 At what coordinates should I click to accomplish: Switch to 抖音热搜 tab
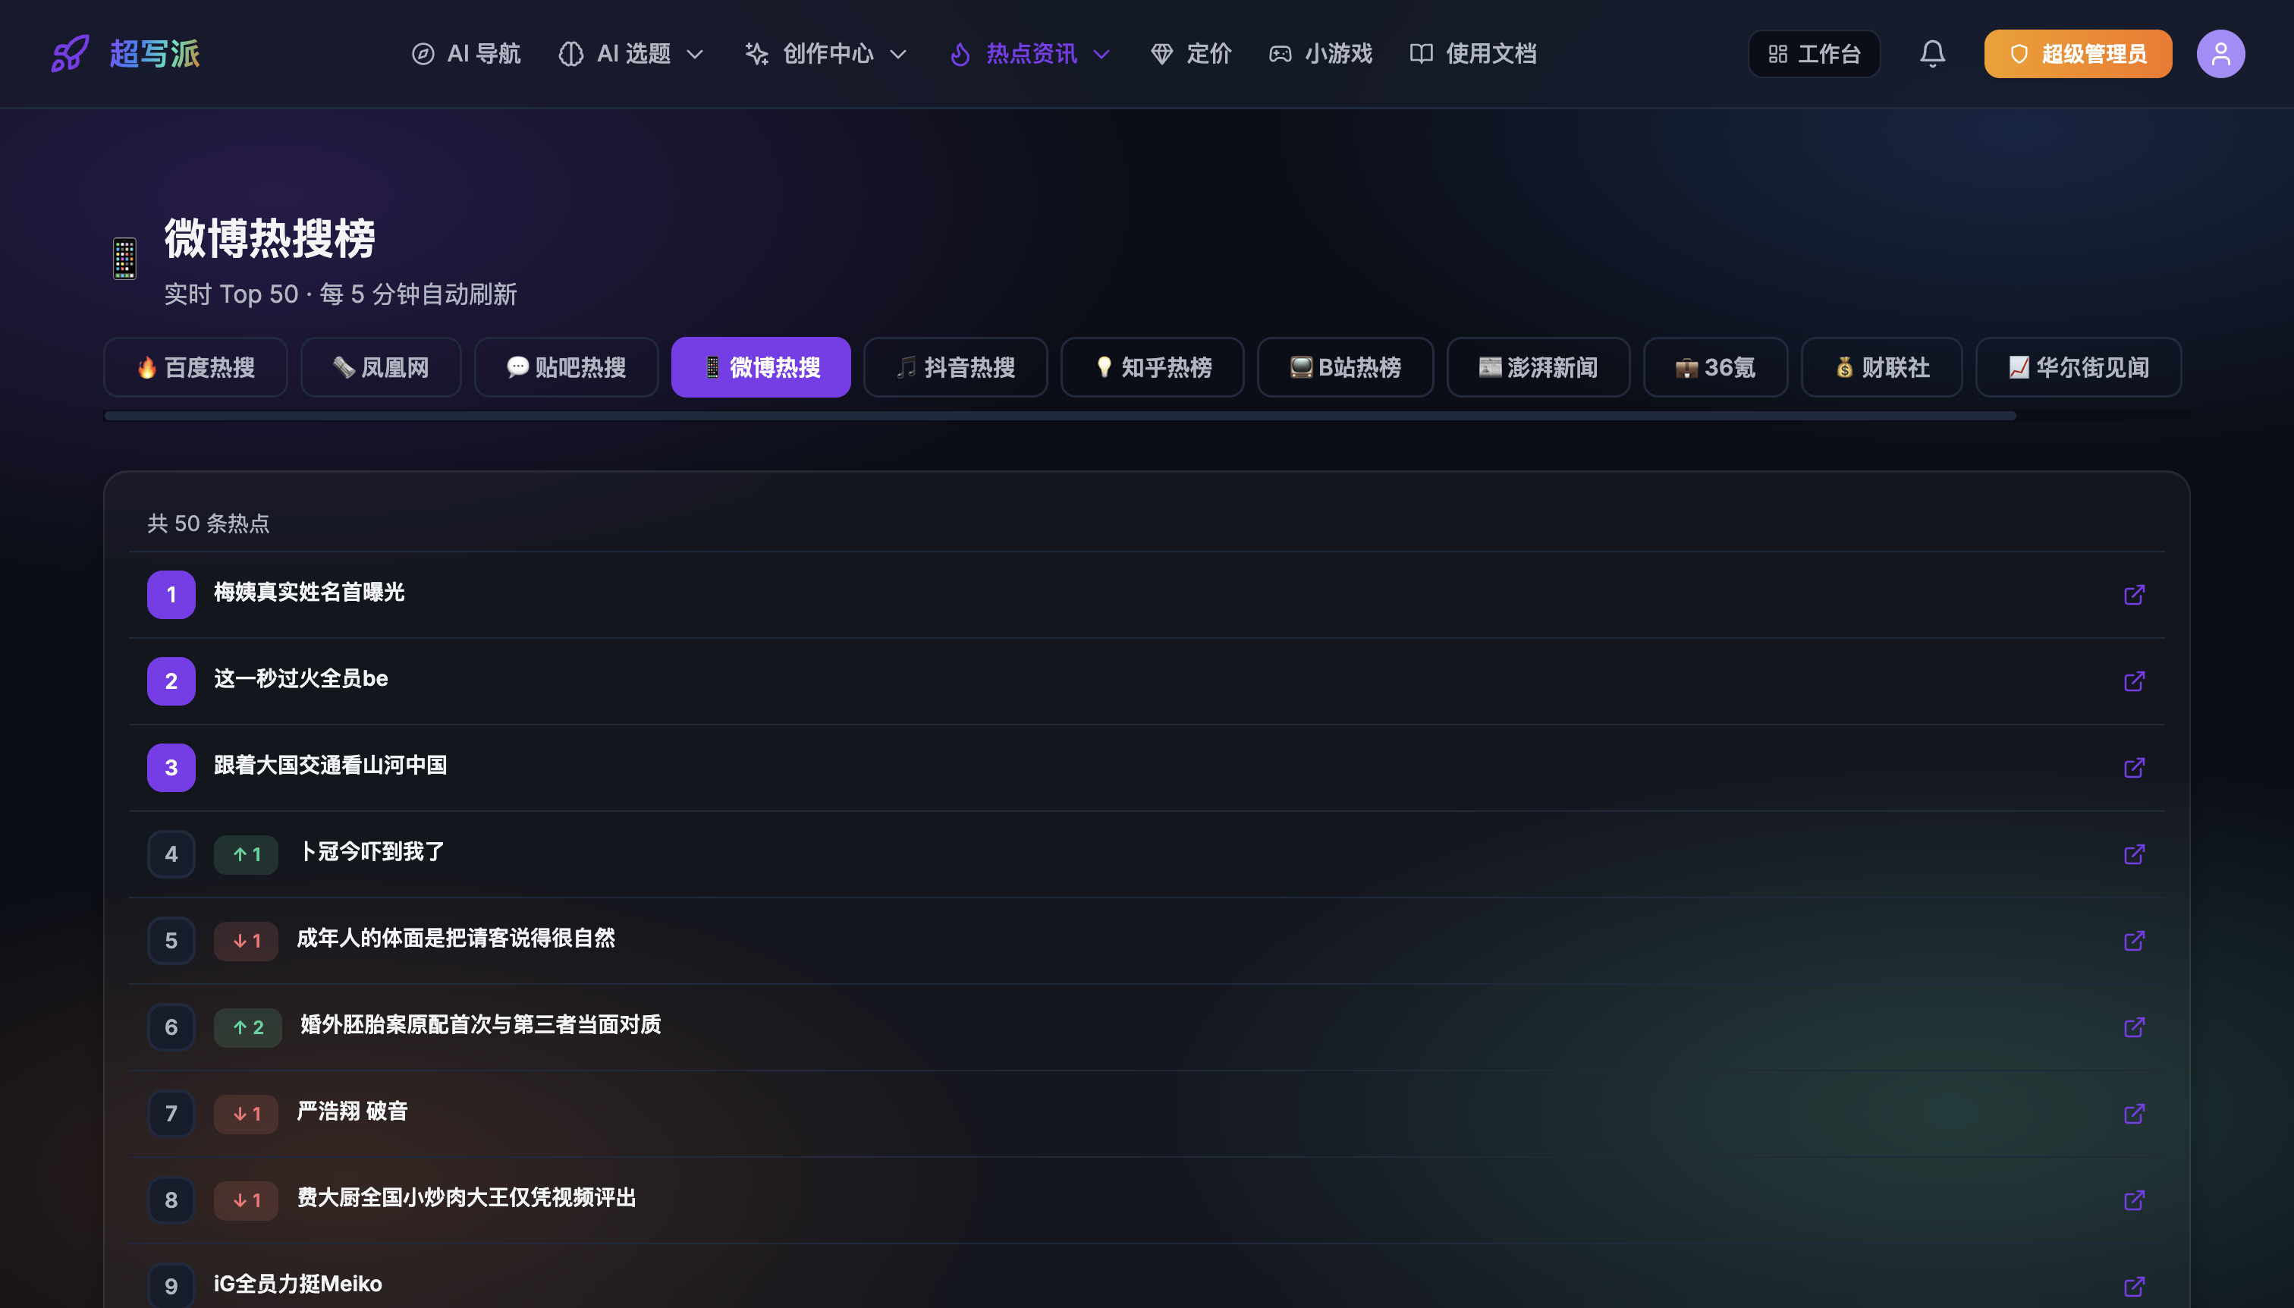[956, 367]
